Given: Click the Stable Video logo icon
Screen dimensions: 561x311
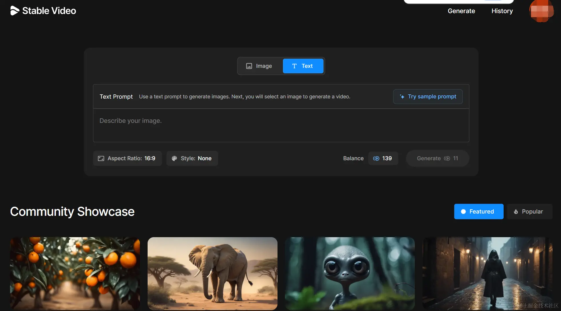Looking at the screenshot, I should (x=15, y=11).
